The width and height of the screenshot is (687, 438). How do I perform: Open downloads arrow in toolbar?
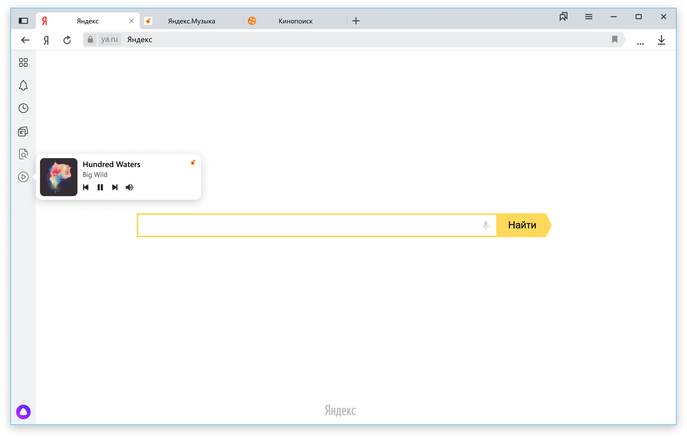point(661,40)
